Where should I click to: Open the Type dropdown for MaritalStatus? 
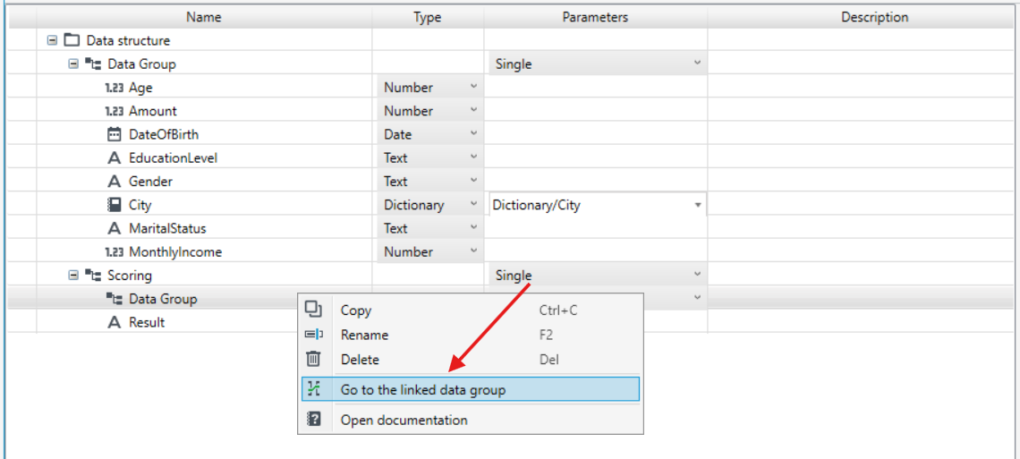tap(430, 228)
